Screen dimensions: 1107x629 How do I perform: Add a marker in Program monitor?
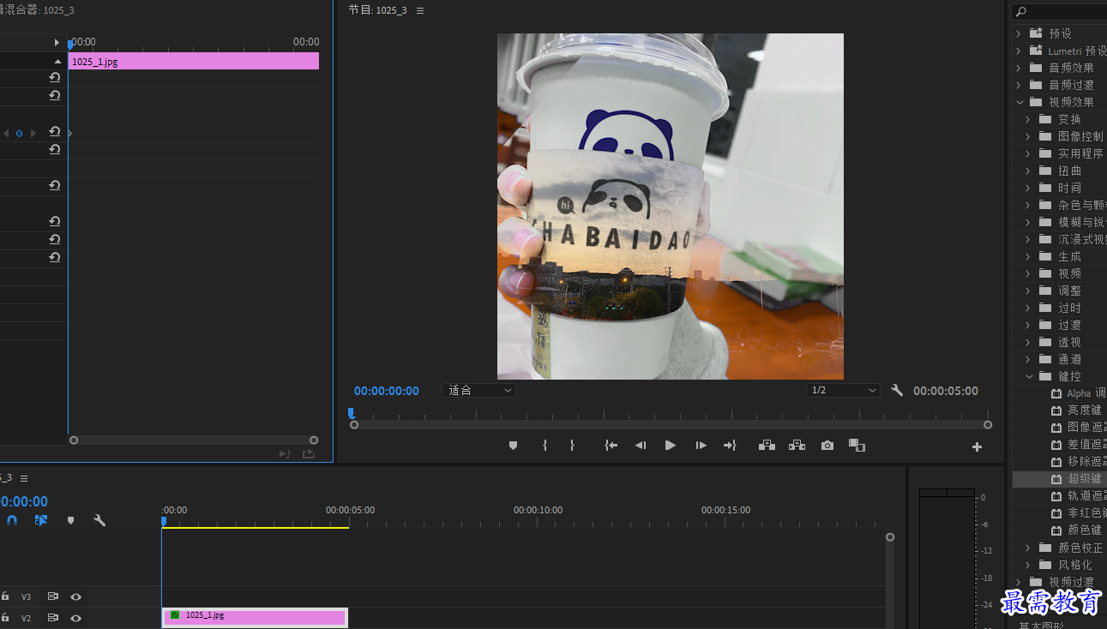tap(513, 446)
